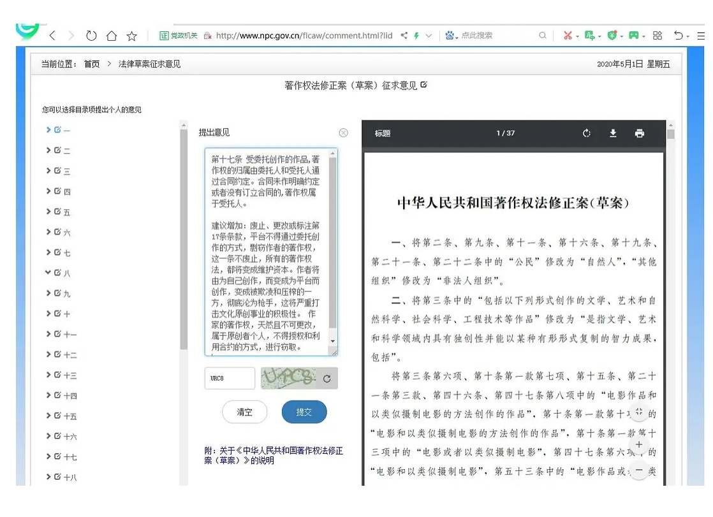
Task: Select tree item 十三
Action: tap(70, 375)
